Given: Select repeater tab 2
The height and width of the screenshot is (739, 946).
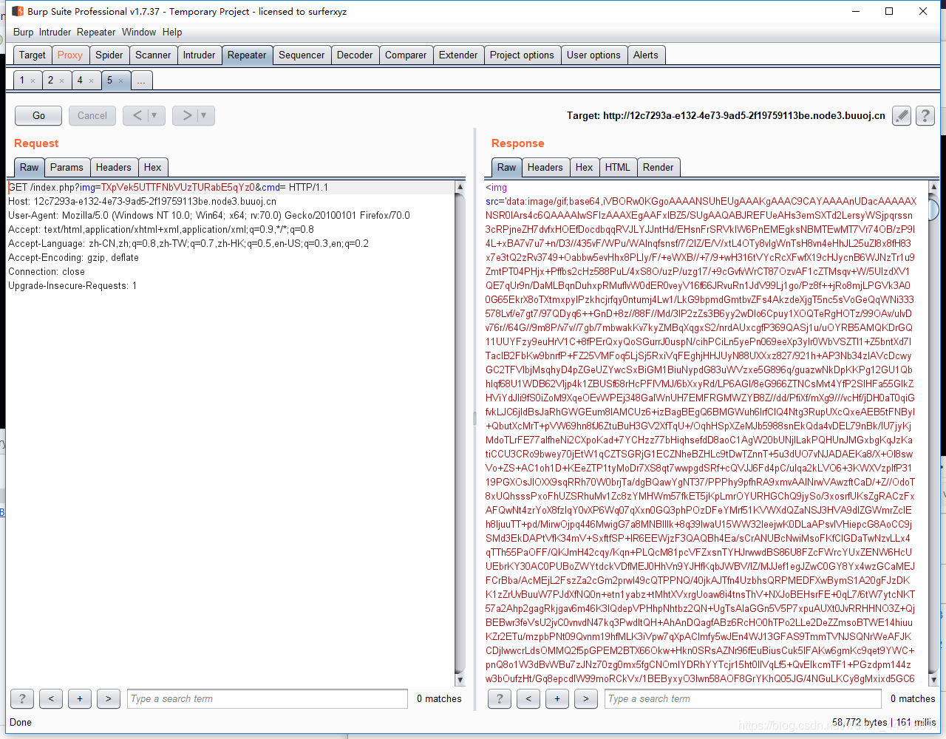Looking at the screenshot, I should click(x=50, y=81).
